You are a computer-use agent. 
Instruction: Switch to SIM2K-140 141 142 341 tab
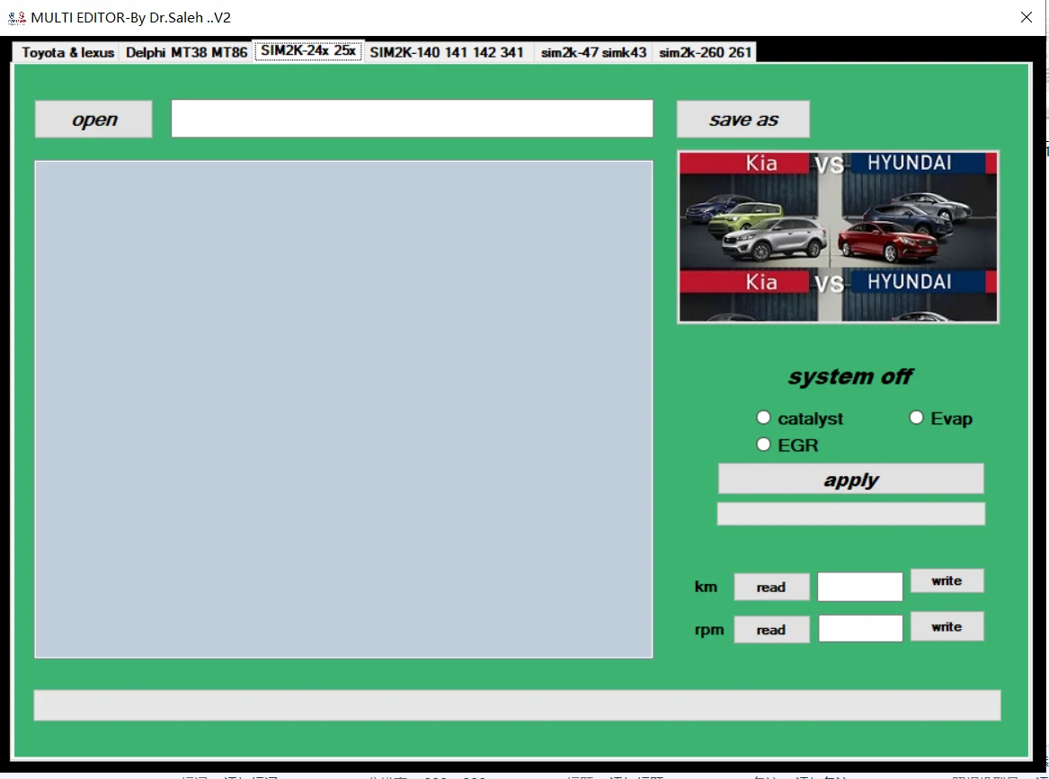point(447,52)
